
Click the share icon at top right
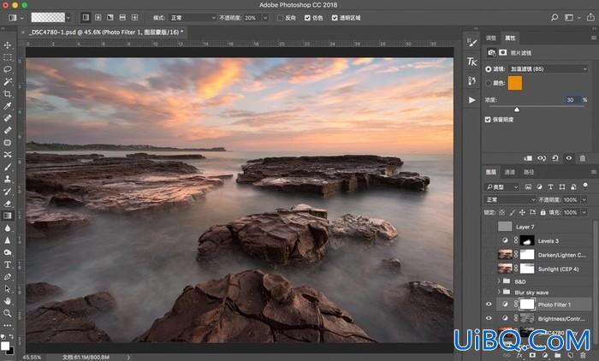(x=590, y=17)
